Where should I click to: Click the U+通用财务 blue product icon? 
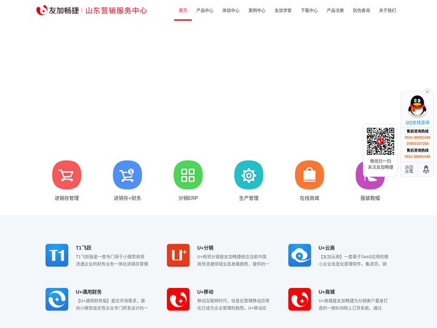click(x=57, y=299)
